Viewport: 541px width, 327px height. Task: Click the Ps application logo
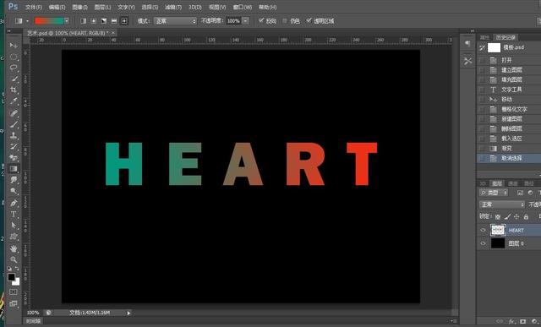[14, 7]
